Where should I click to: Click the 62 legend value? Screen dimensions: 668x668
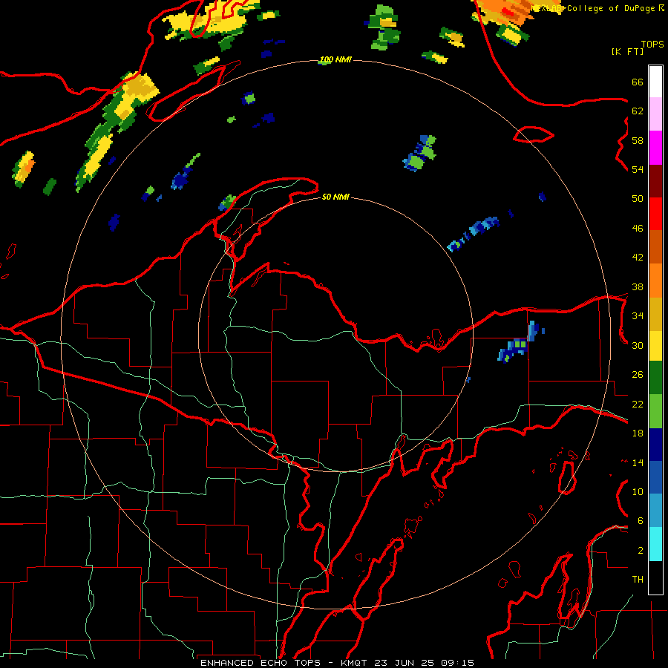pyautogui.click(x=638, y=111)
